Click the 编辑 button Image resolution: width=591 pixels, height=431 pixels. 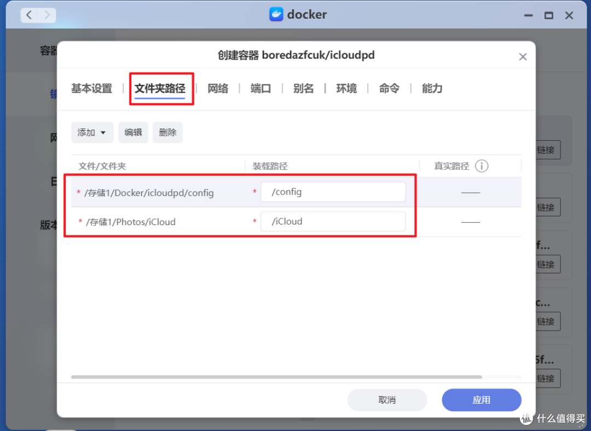133,132
